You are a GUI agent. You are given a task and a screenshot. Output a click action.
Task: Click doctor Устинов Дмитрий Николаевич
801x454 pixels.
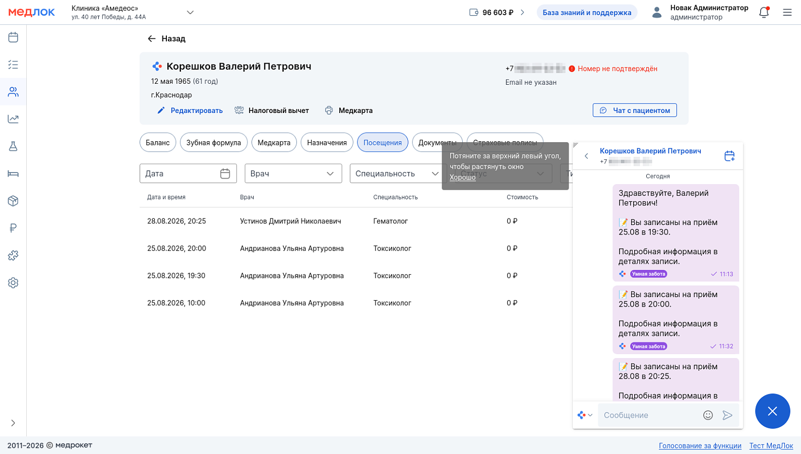[x=290, y=221]
